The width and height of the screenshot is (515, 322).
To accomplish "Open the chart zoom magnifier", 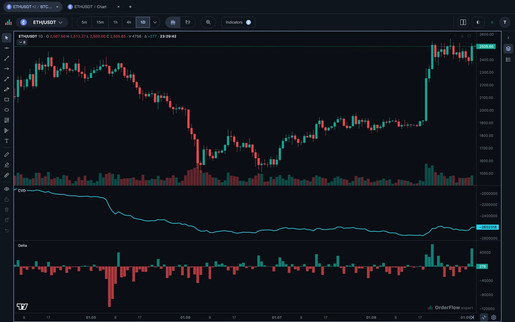I will coord(208,22).
